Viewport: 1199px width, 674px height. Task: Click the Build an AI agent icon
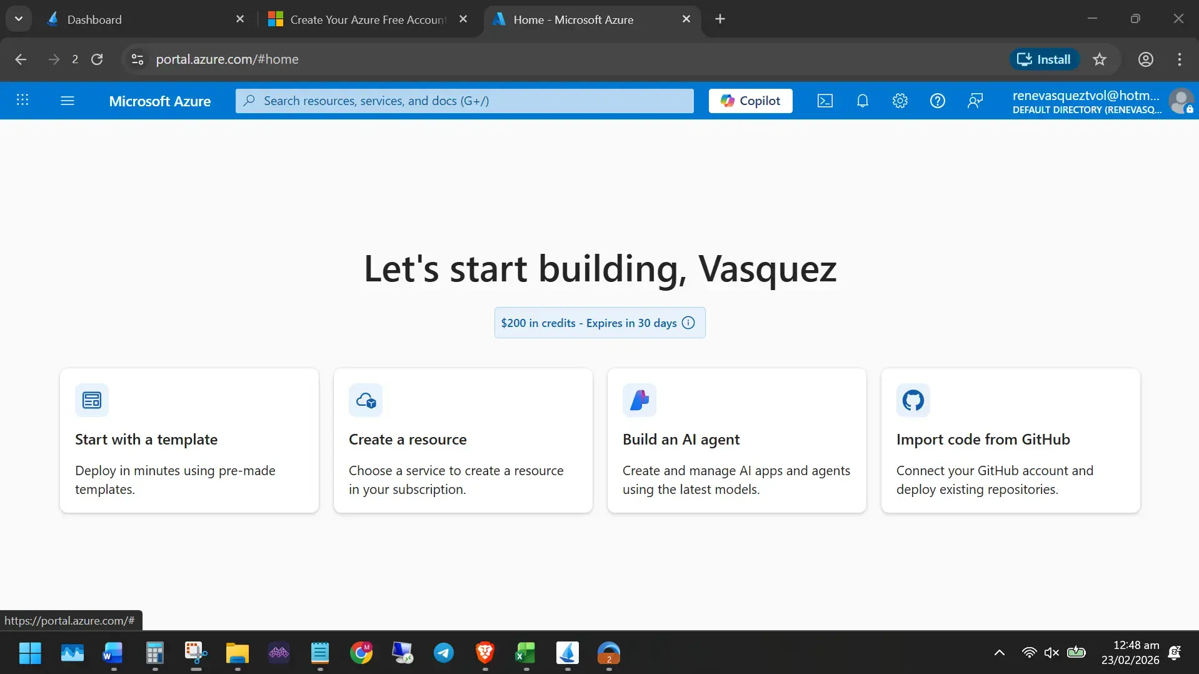click(x=640, y=400)
